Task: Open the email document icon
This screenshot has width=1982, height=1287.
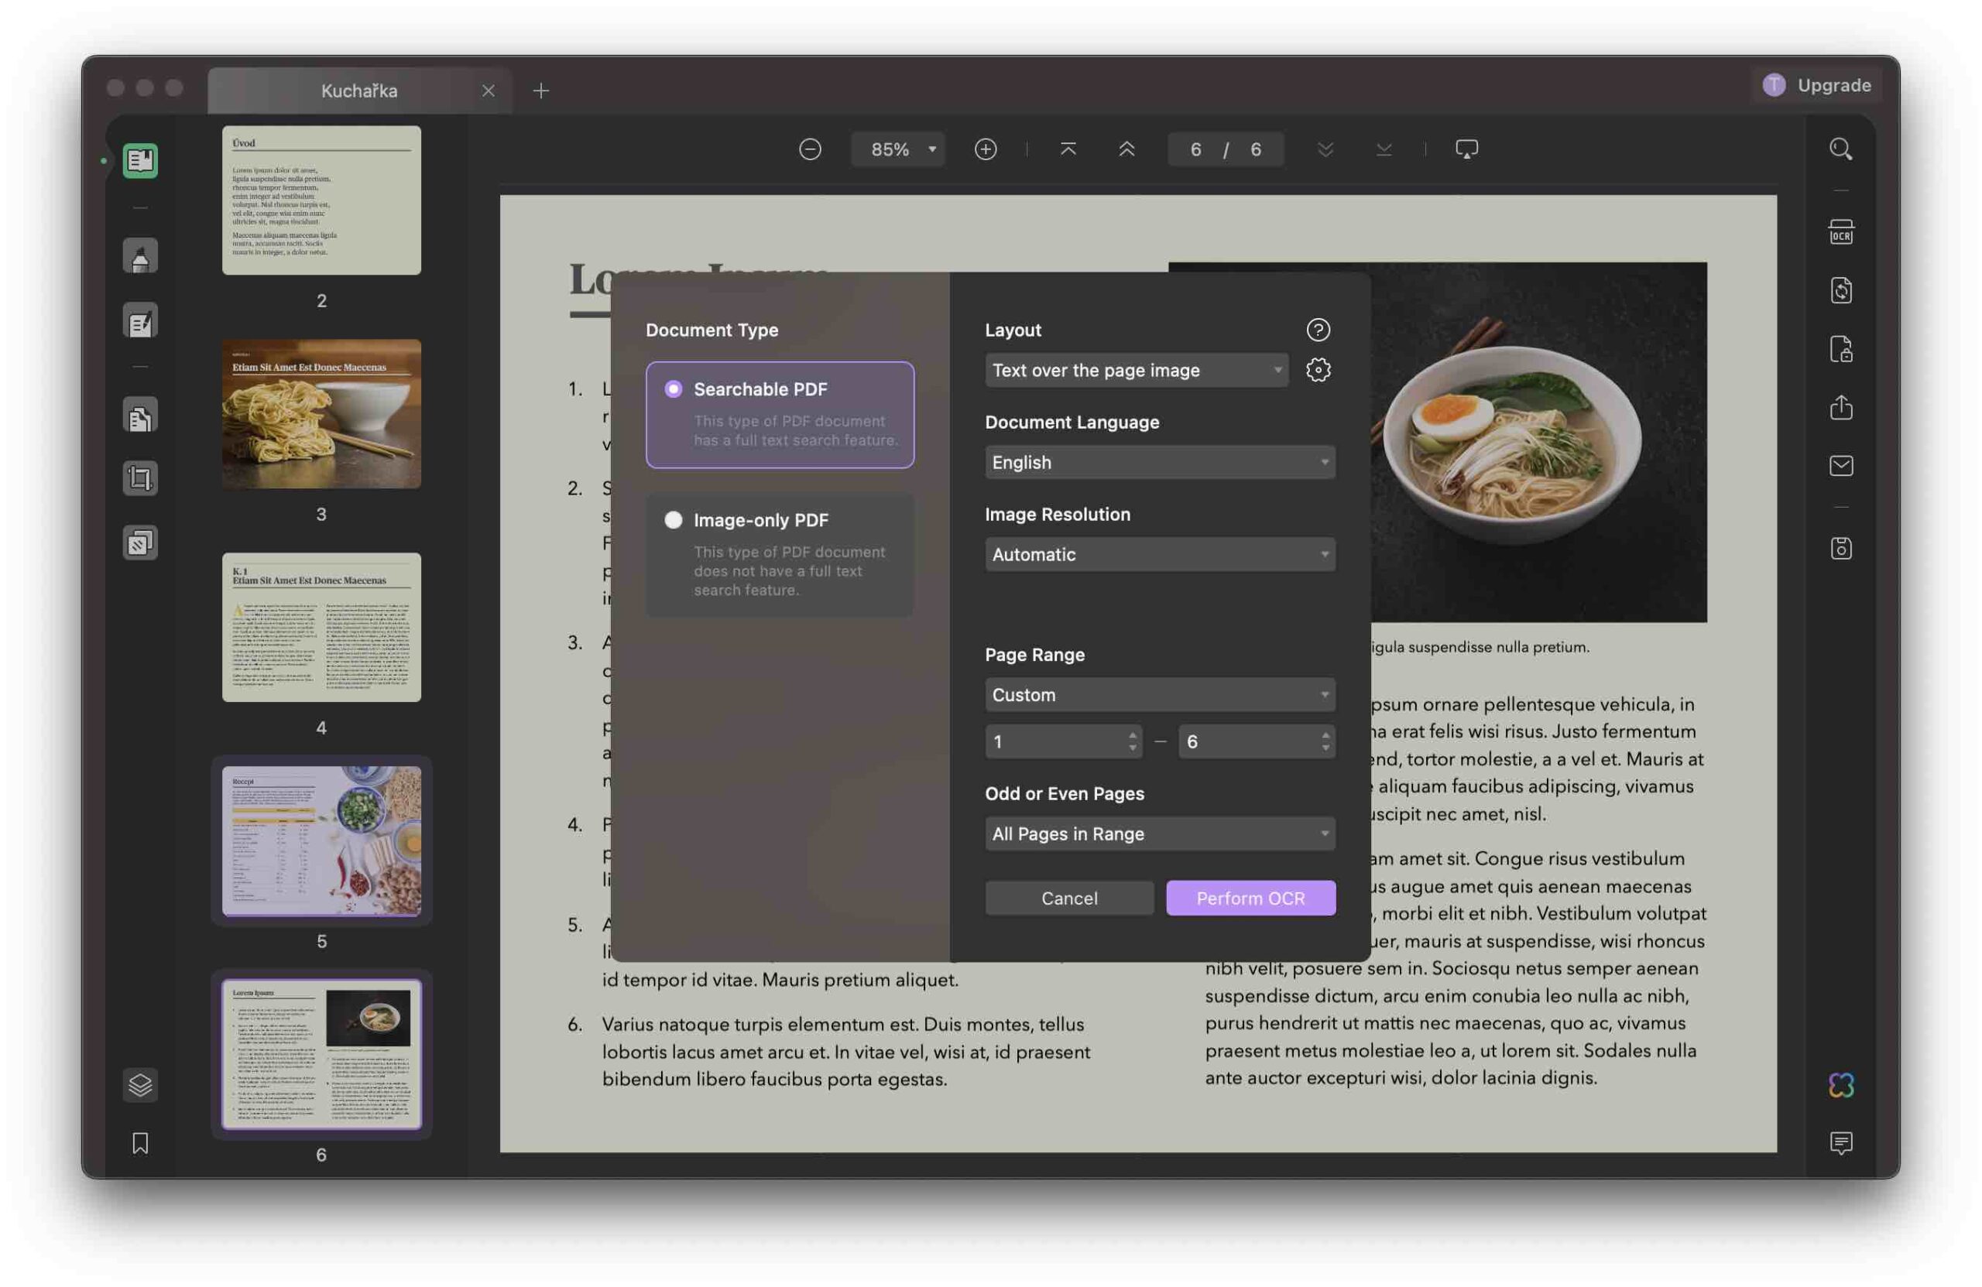Action: 1840,465
